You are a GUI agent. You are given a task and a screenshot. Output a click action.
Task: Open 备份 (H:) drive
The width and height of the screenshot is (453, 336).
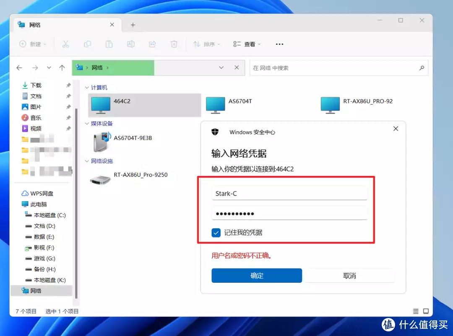(x=40, y=269)
